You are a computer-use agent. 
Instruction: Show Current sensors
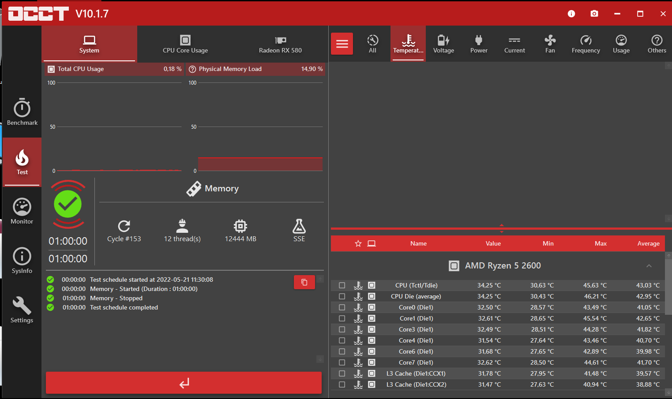point(514,44)
